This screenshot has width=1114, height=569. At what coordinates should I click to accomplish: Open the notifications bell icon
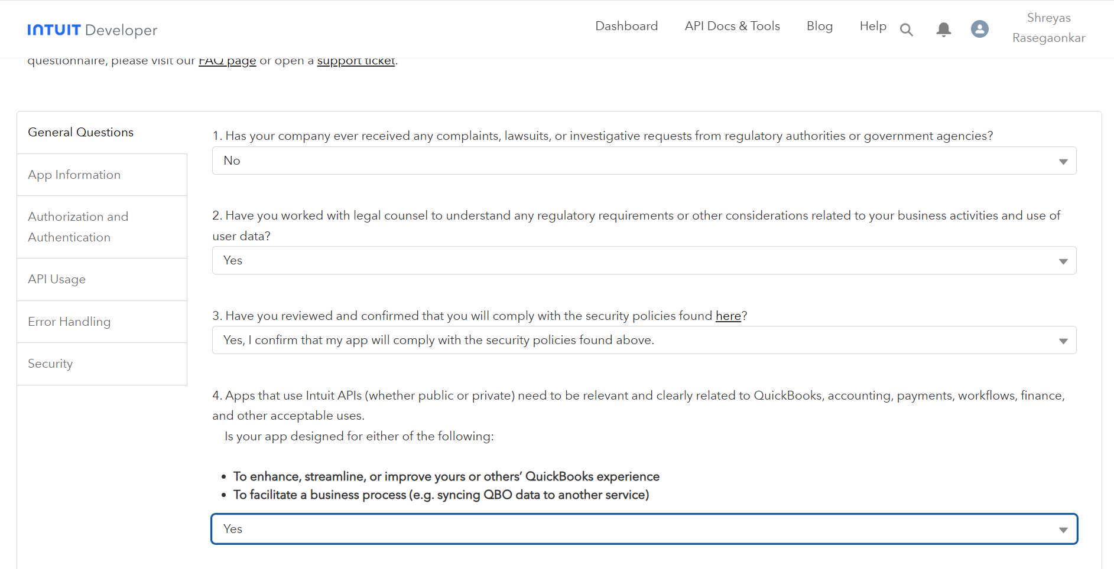943,30
